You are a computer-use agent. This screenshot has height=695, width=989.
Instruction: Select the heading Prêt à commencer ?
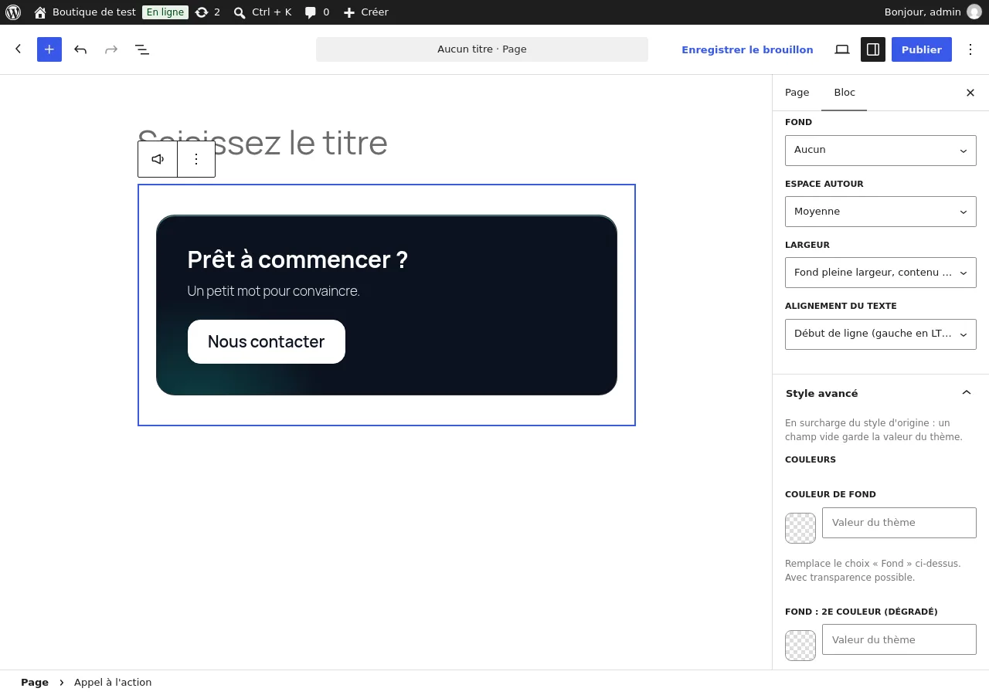click(297, 259)
